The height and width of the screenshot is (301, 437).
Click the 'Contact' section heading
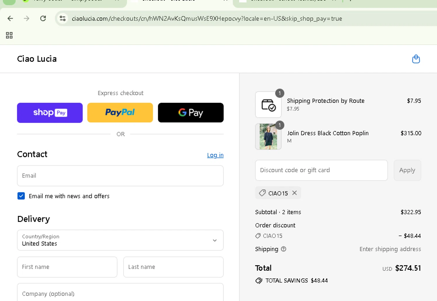pyautogui.click(x=32, y=154)
